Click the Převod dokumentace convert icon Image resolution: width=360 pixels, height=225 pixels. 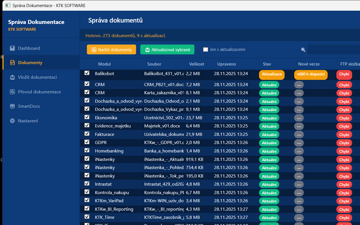coord(12,92)
